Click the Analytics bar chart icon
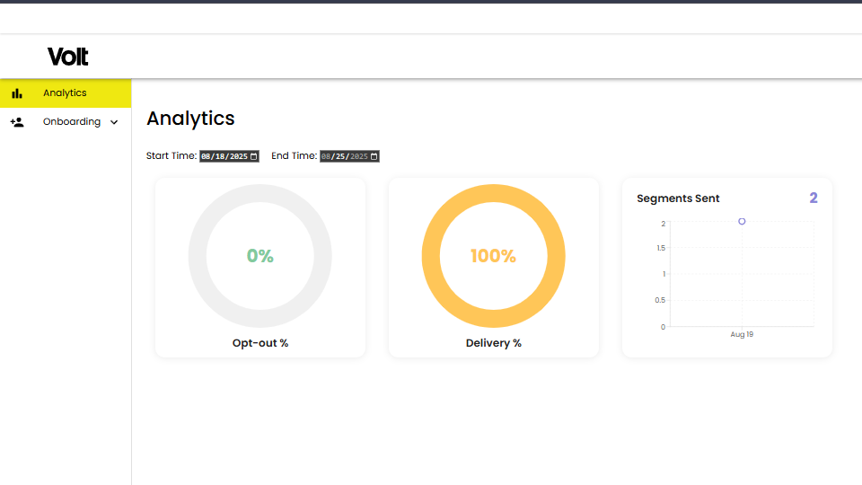862x485 pixels. pos(17,93)
